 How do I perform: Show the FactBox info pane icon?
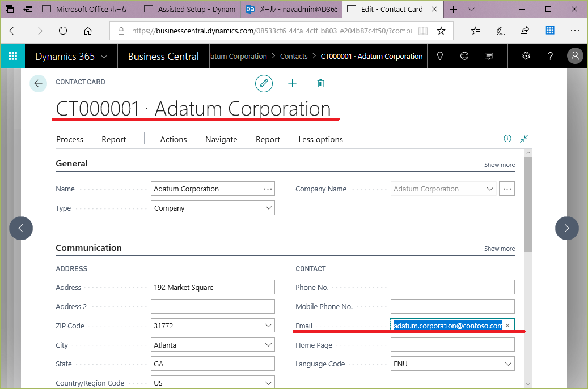pyautogui.click(x=507, y=139)
